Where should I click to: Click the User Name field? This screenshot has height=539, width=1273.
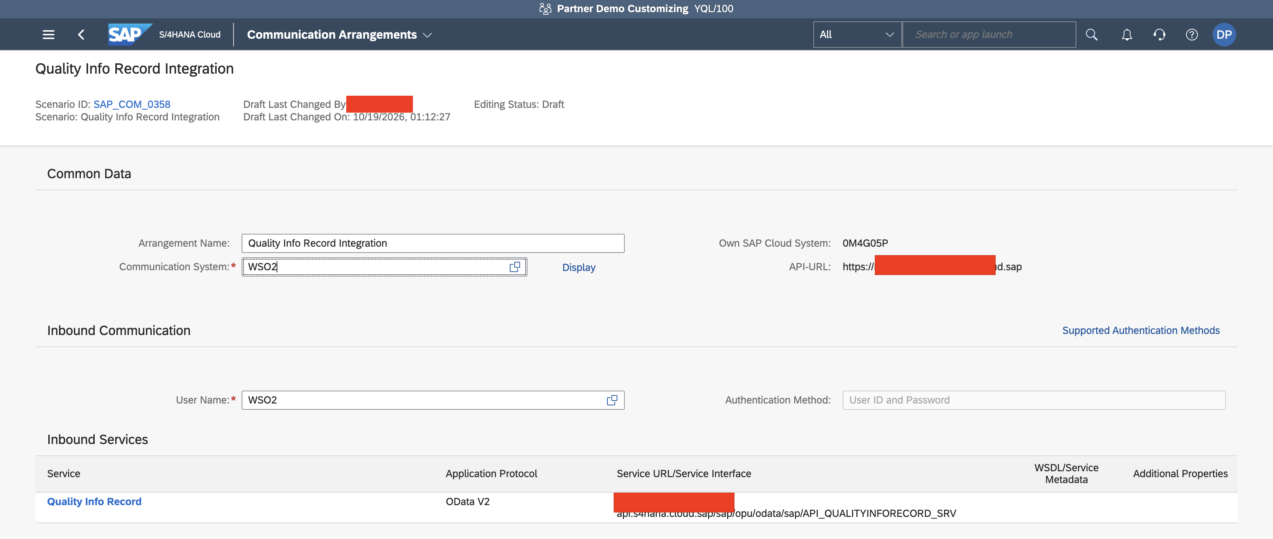click(433, 400)
